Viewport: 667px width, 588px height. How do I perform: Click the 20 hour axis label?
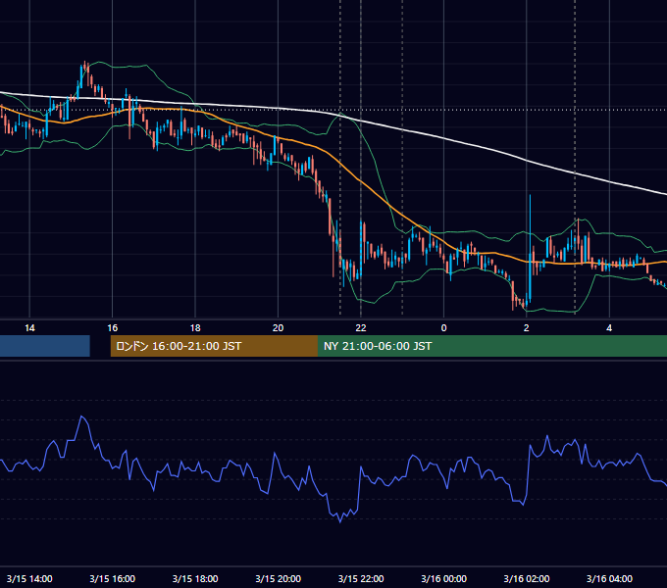(279, 328)
